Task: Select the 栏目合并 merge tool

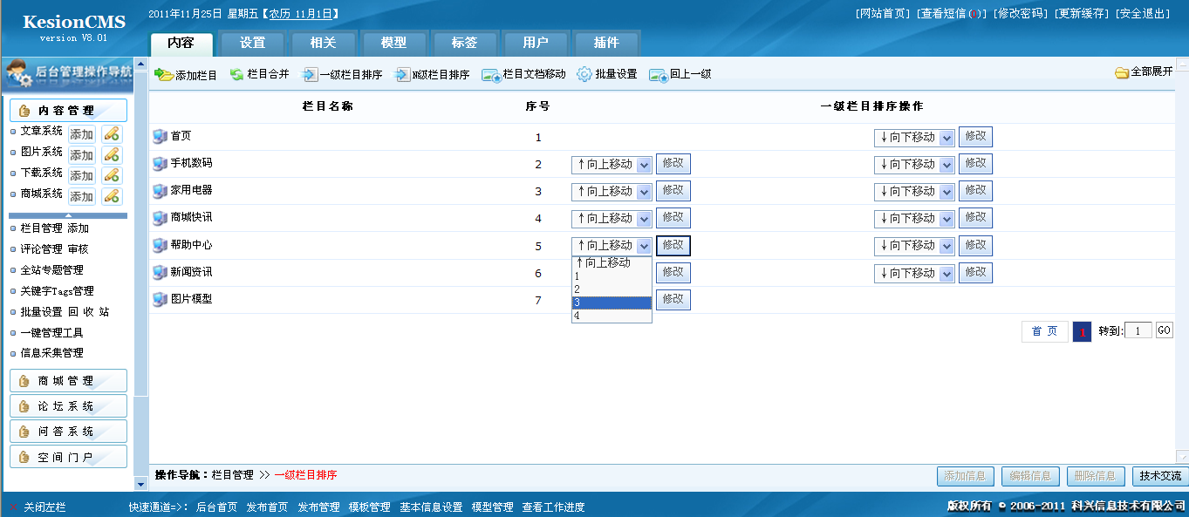Action: (236, 74)
